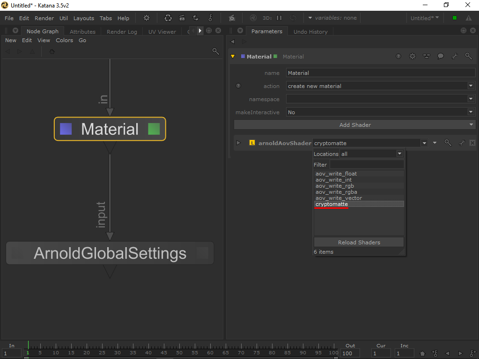Open the gear settings icon in main toolbar
479x359 pixels.
coord(147,18)
